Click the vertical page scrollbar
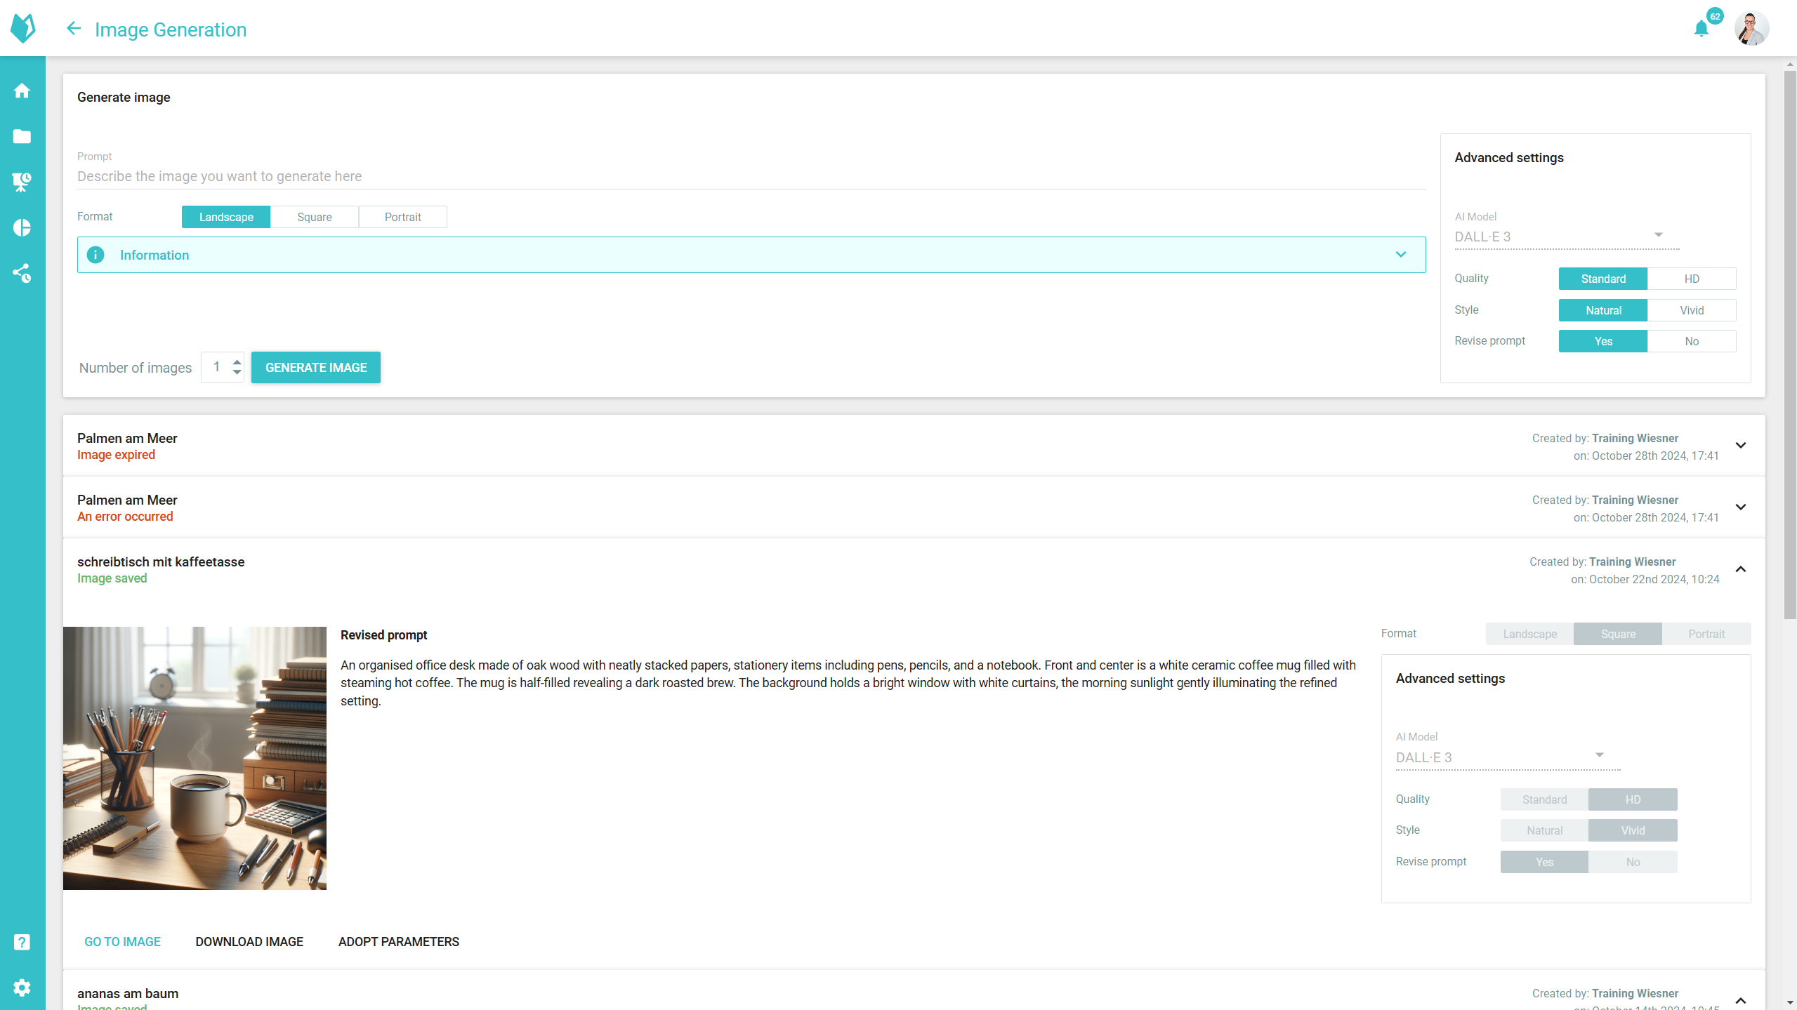The height and width of the screenshot is (1010, 1797). (x=1790, y=344)
